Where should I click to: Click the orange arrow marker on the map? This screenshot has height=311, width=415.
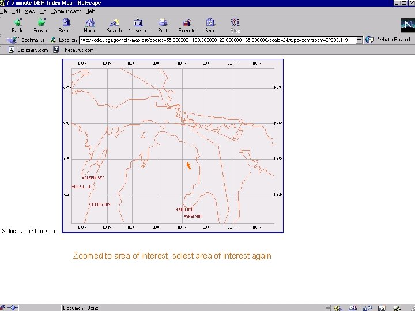188,166
